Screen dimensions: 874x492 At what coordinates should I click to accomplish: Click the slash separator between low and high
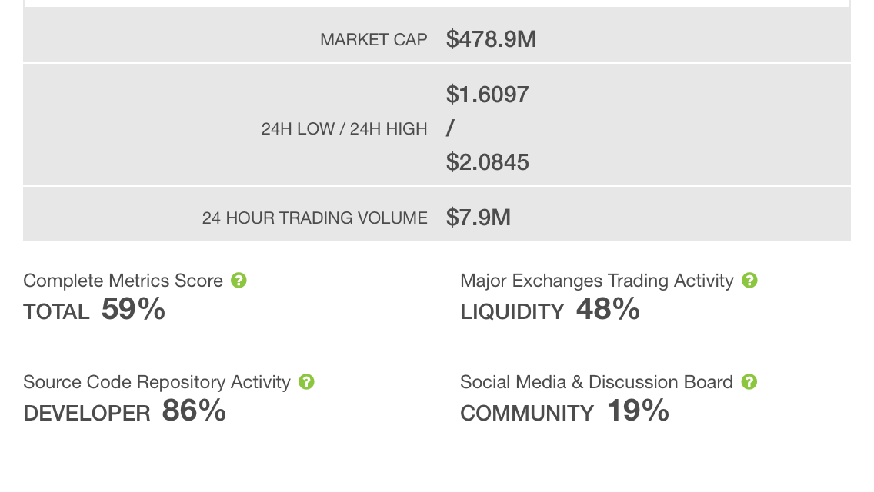pos(449,128)
